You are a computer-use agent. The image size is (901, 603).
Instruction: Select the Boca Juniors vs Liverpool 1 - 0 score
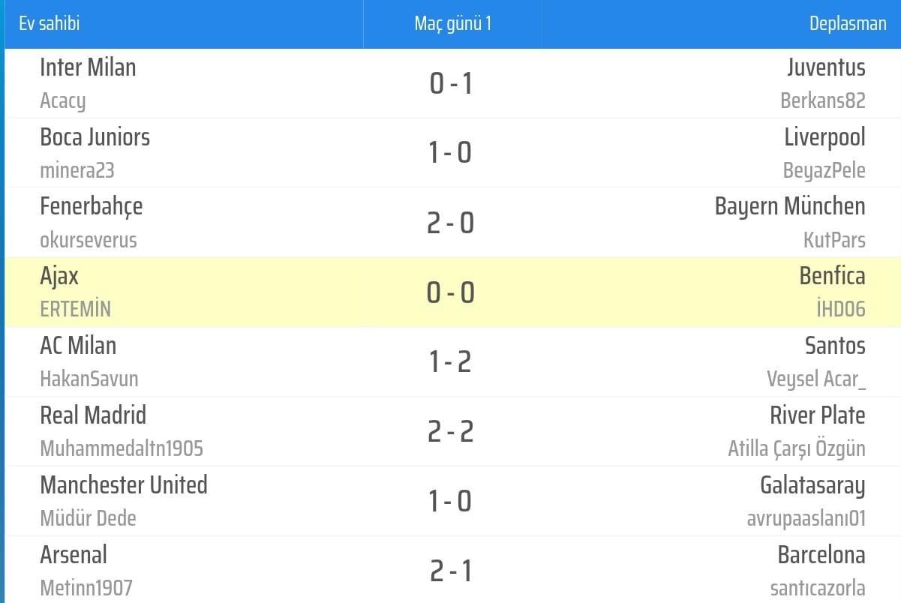tap(450, 153)
